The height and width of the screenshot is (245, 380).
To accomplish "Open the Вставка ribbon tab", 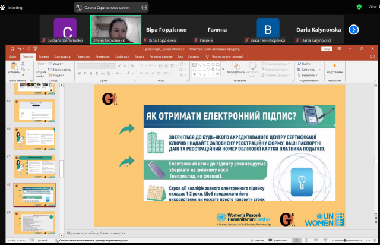I will 44,57.
